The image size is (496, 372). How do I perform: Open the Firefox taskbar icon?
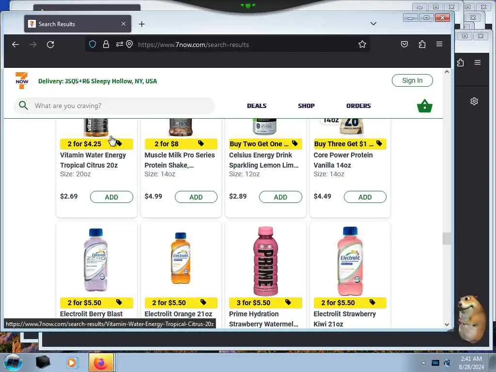(x=101, y=362)
